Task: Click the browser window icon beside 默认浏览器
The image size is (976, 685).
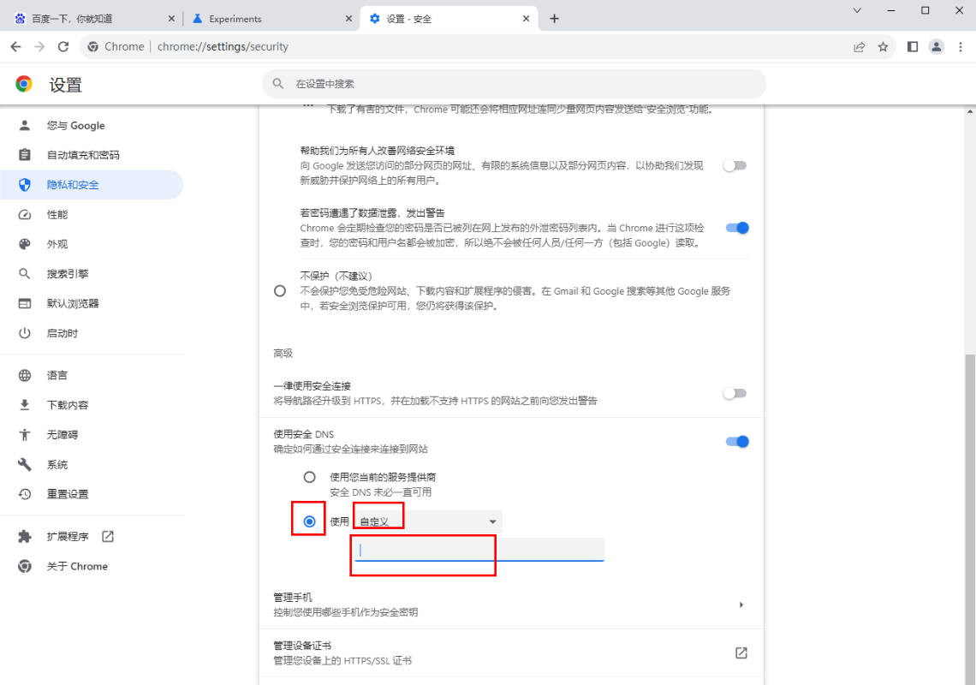Action: pyautogui.click(x=24, y=303)
